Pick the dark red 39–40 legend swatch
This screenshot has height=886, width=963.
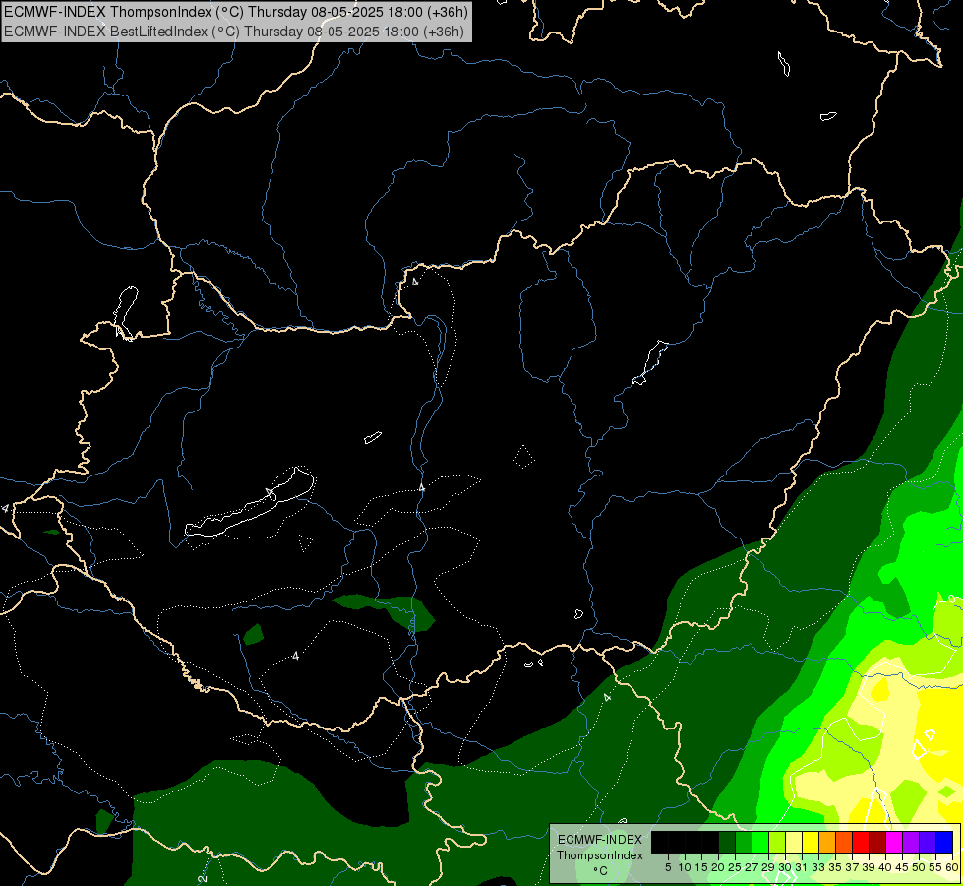point(877,842)
